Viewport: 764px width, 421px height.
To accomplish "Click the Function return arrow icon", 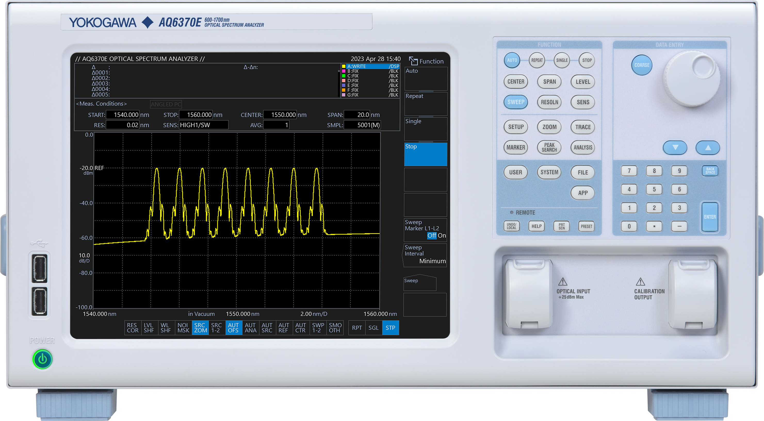I will tap(413, 61).
